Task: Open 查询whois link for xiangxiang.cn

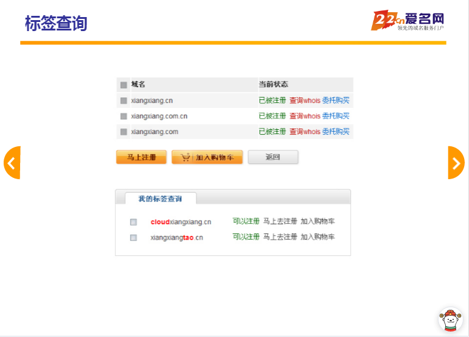Action: tap(304, 101)
